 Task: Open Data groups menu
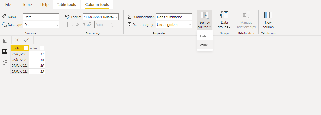point(224,20)
